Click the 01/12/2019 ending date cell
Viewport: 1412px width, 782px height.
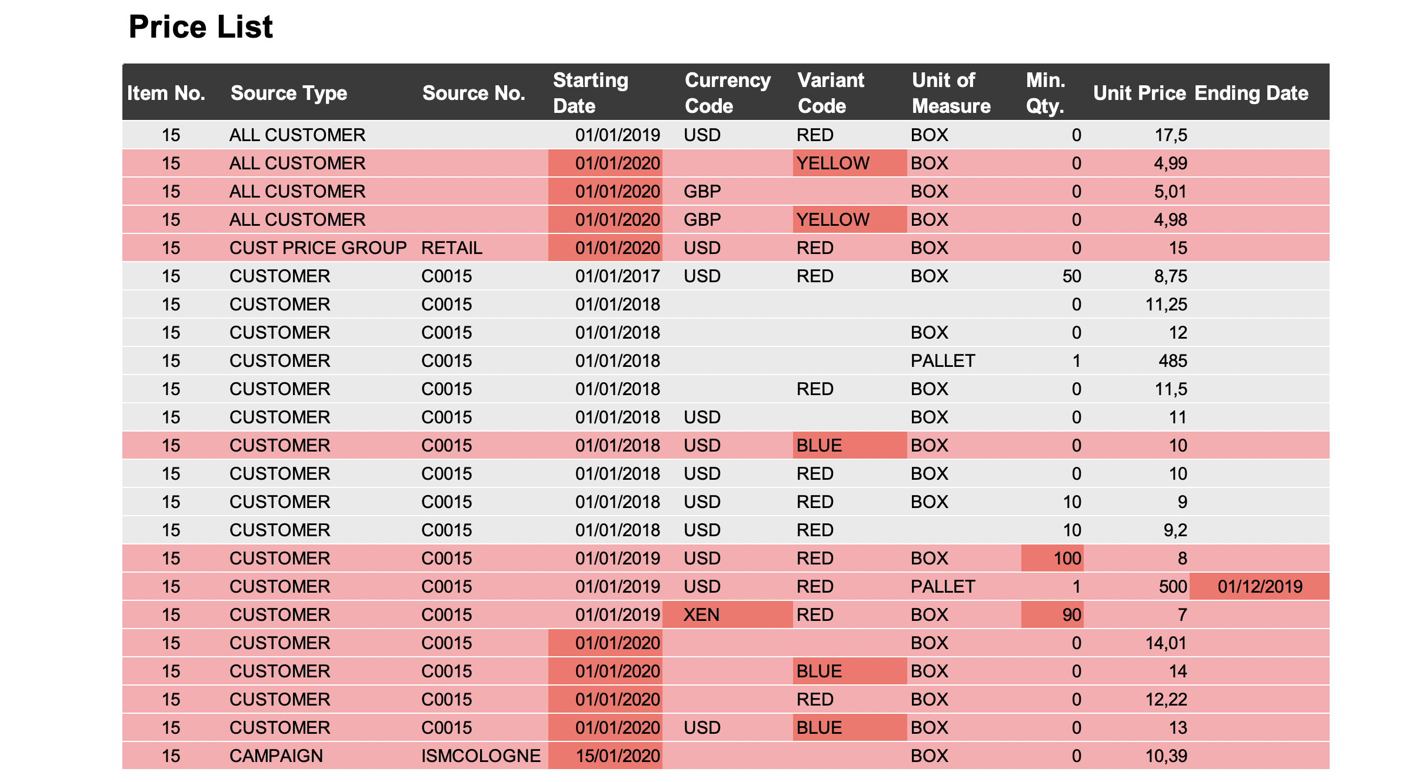(x=1260, y=587)
